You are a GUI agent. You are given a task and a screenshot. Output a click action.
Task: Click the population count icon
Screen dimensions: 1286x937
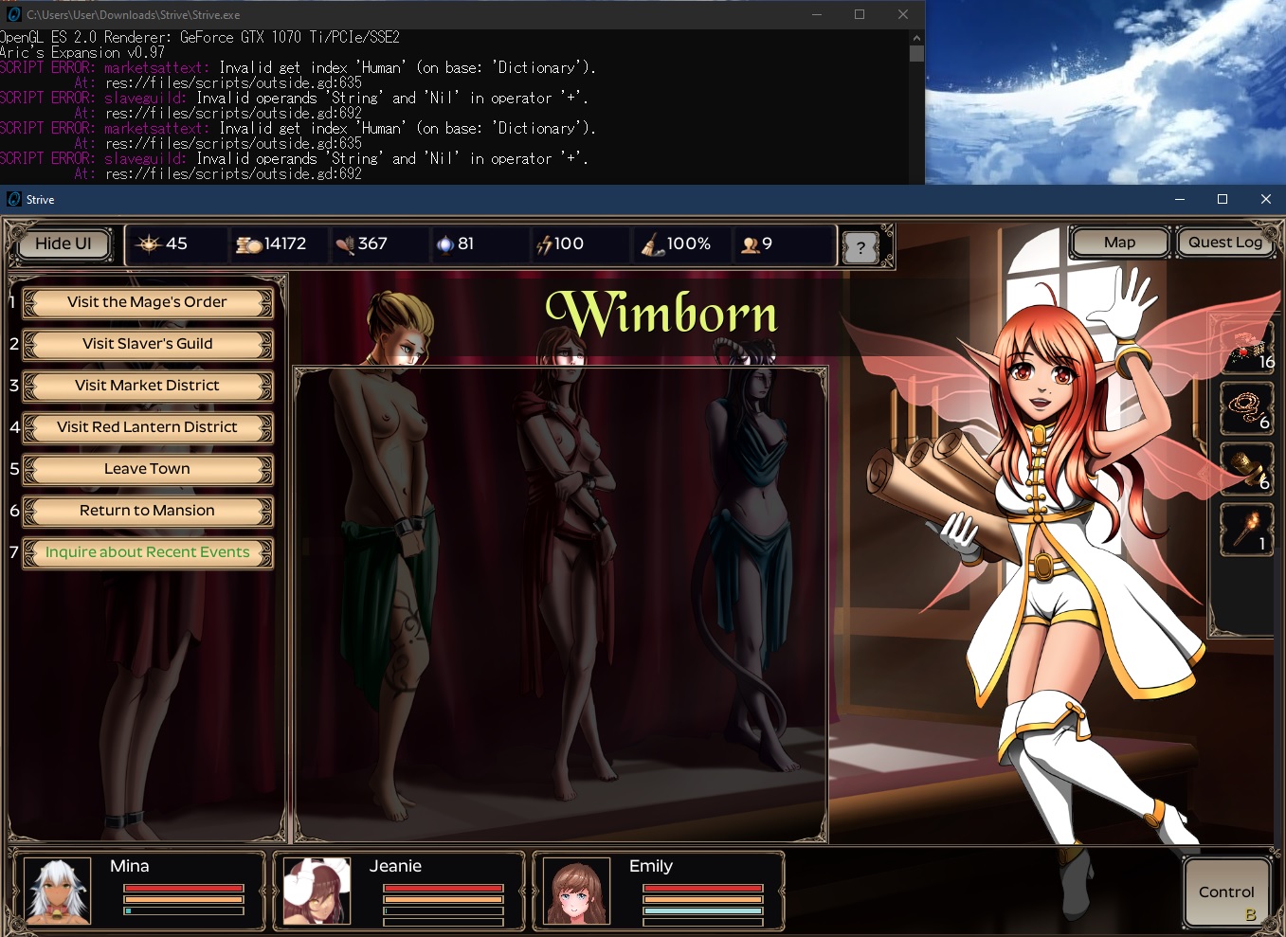coord(751,244)
